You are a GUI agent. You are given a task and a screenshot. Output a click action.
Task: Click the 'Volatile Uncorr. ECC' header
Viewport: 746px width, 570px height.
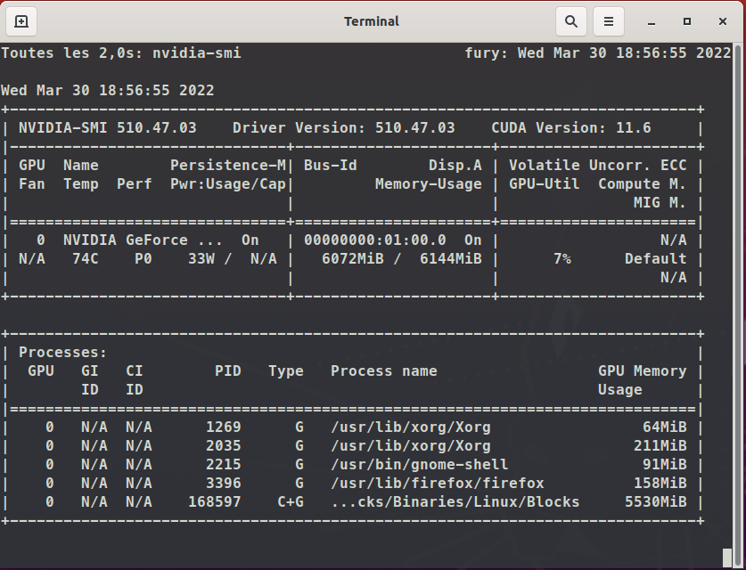(x=597, y=165)
